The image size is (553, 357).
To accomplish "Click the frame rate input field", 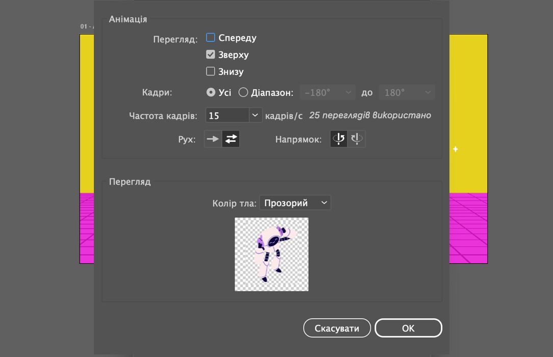I will [227, 115].
